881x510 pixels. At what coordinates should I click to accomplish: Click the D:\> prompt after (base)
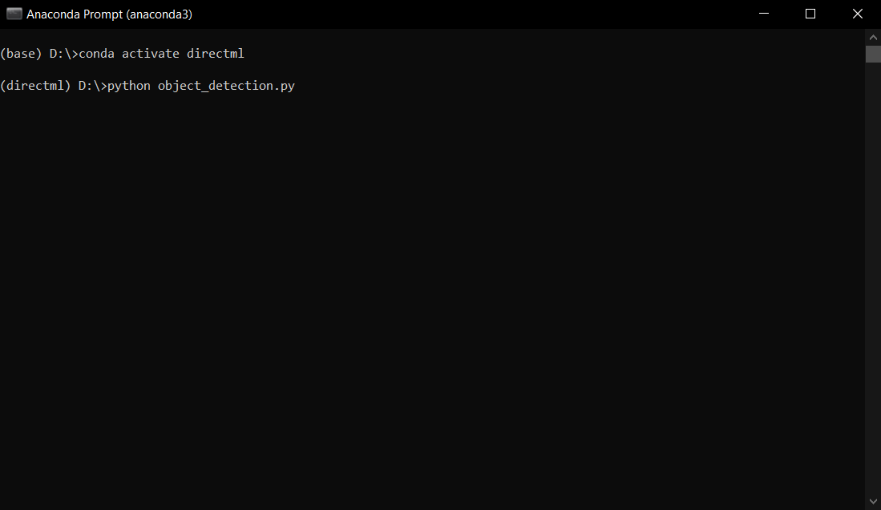click(64, 54)
